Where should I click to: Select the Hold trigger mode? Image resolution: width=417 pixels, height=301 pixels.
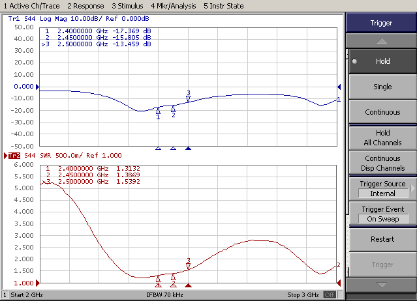(382, 61)
